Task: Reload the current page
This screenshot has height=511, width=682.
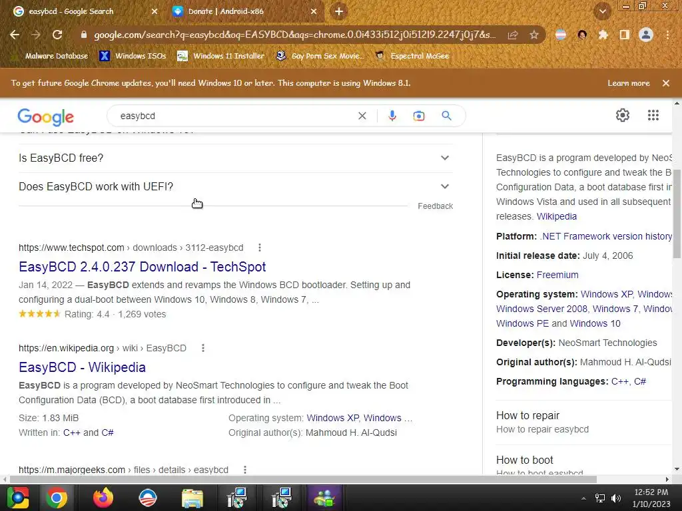Action: [x=57, y=35]
